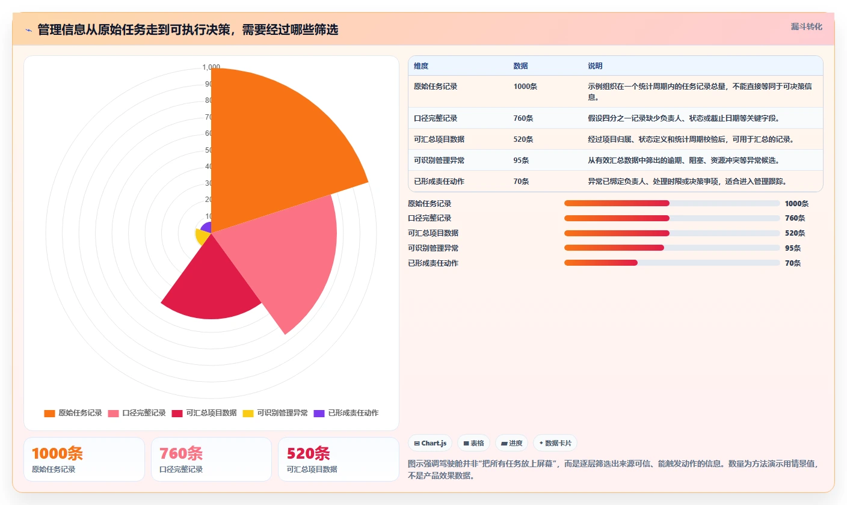Click the page title about 管理信息

coord(188,29)
